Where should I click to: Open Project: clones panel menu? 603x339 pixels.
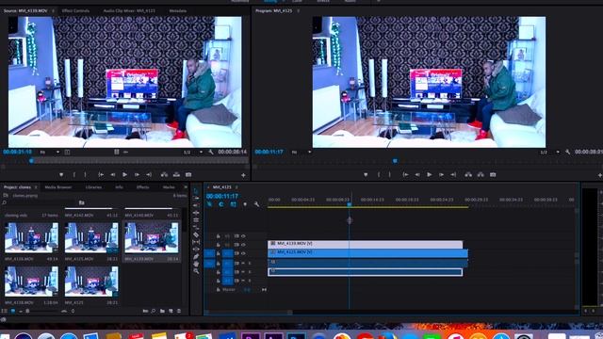click(36, 187)
